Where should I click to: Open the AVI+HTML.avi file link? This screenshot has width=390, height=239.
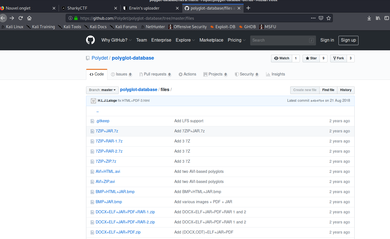[108, 171]
